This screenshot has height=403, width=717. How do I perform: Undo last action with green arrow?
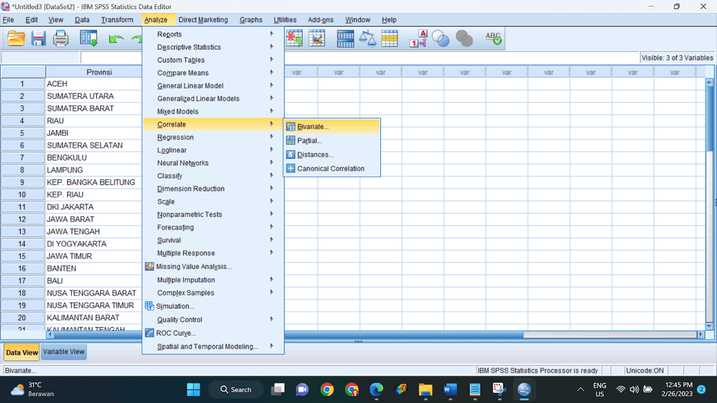[116, 39]
